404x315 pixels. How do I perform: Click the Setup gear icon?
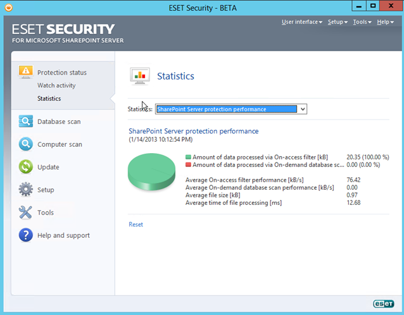pyautogui.click(x=25, y=189)
